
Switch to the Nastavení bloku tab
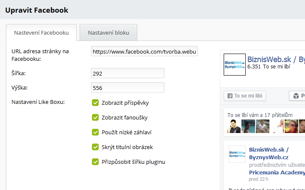click(108, 33)
